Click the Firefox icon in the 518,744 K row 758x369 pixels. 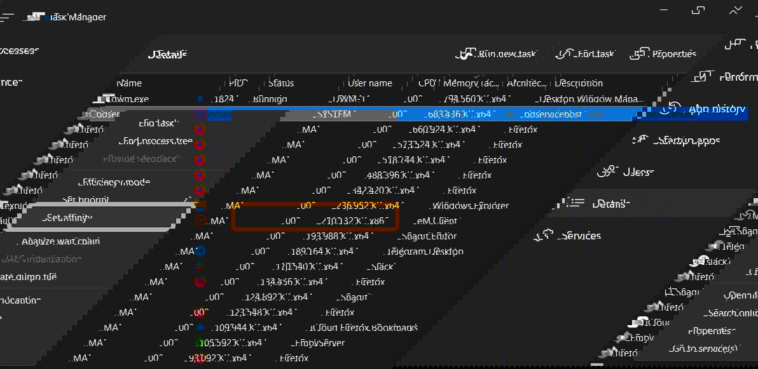pyautogui.click(x=200, y=160)
